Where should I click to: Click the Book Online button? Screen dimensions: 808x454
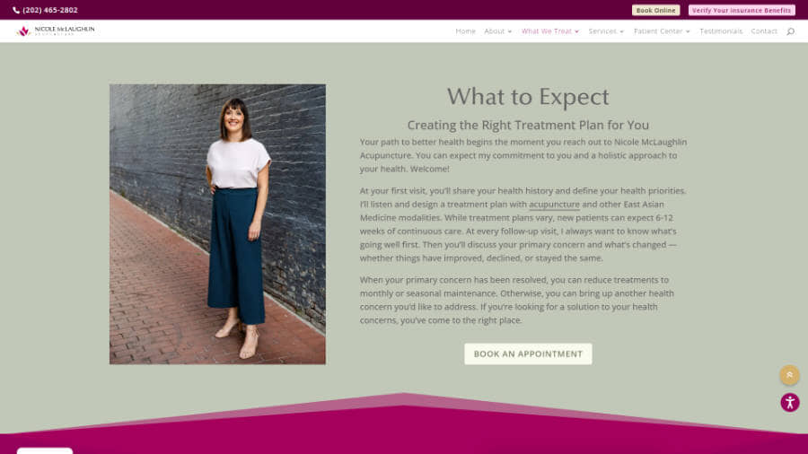click(x=655, y=10)
